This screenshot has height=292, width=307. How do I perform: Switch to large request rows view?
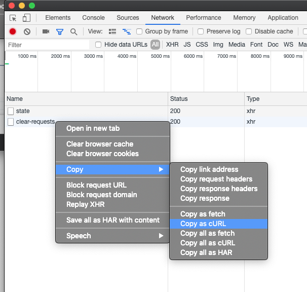coord(112,31)
